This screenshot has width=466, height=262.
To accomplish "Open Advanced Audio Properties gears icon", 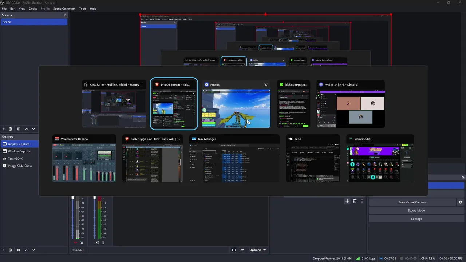I will [242, 250].
